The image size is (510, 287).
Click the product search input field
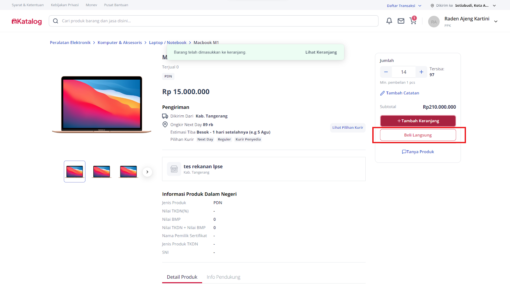pos(217,21)
